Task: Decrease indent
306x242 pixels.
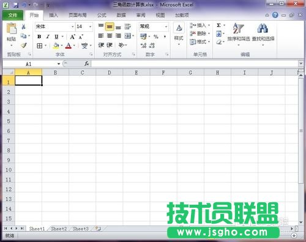Action: 101,45
